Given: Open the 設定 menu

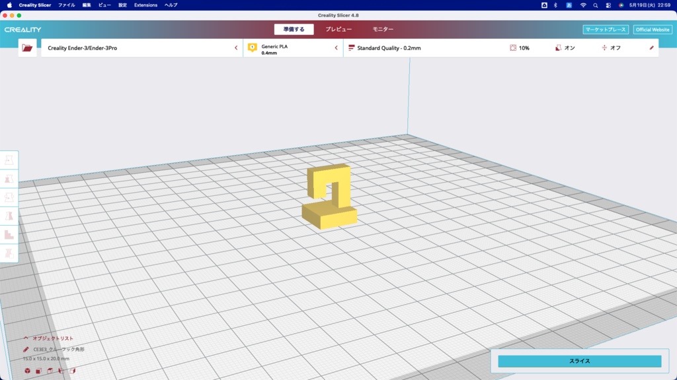Looking at the screenshot, I should click(x=122, y=5).
